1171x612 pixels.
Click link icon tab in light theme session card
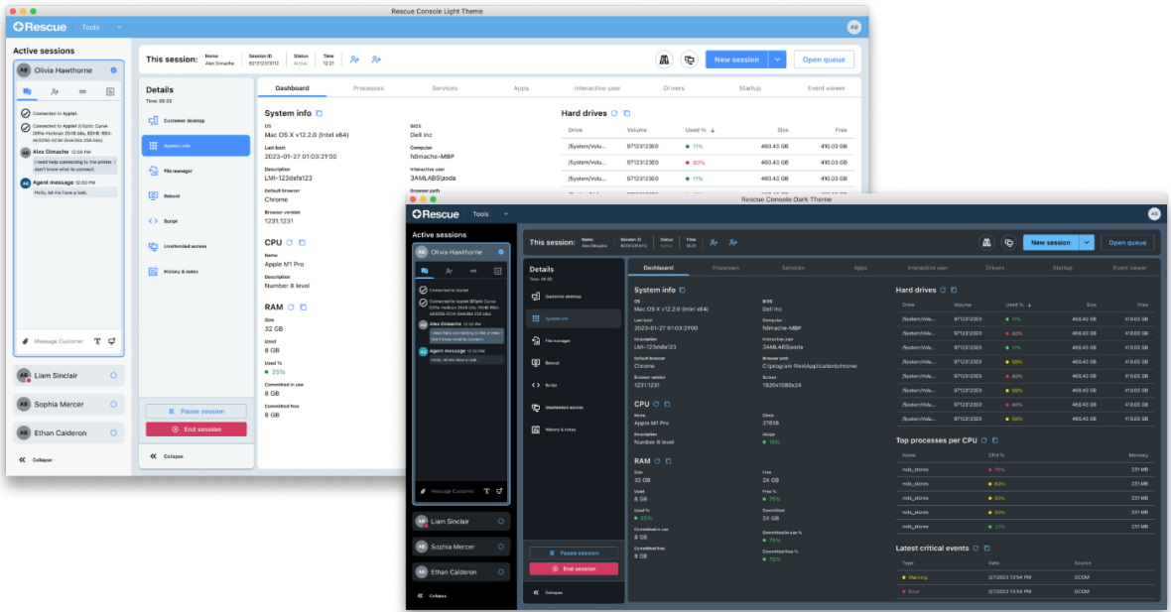click(82, 92)
